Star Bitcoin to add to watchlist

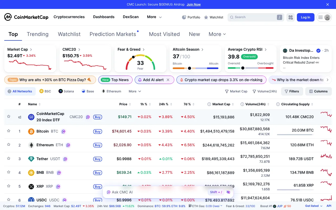(9, 130)
